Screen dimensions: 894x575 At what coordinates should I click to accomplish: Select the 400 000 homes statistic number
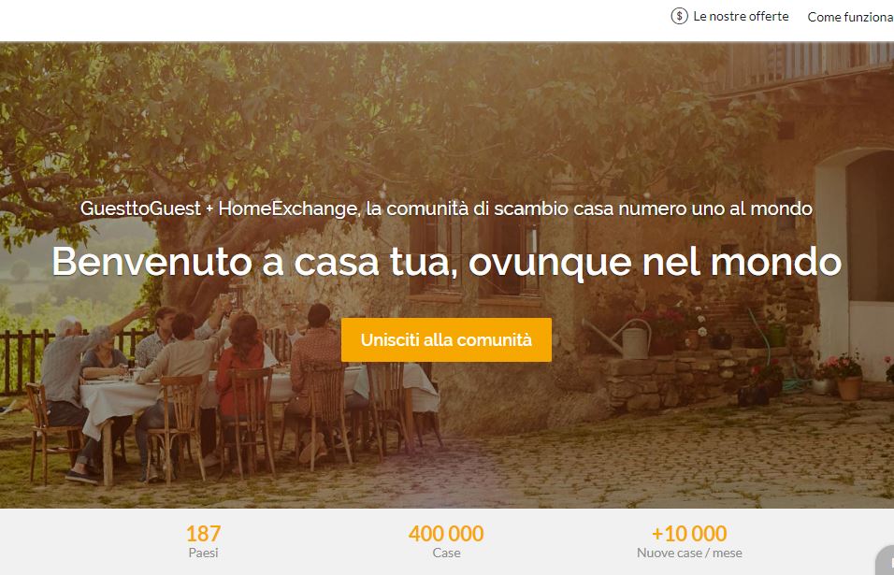(446, 534)
